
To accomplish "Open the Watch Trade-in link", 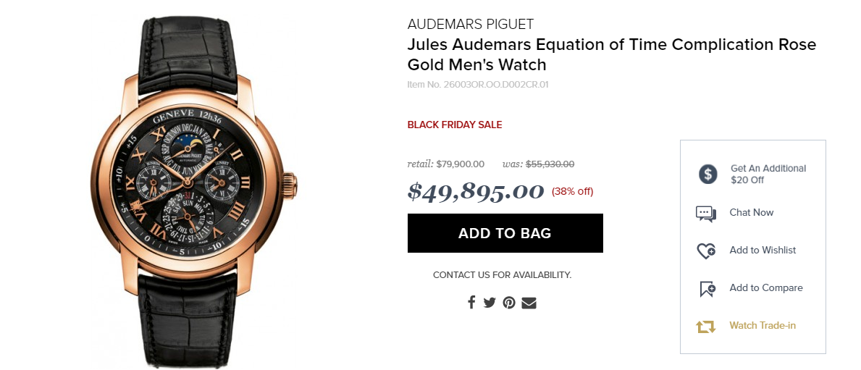I will (763, 325).
